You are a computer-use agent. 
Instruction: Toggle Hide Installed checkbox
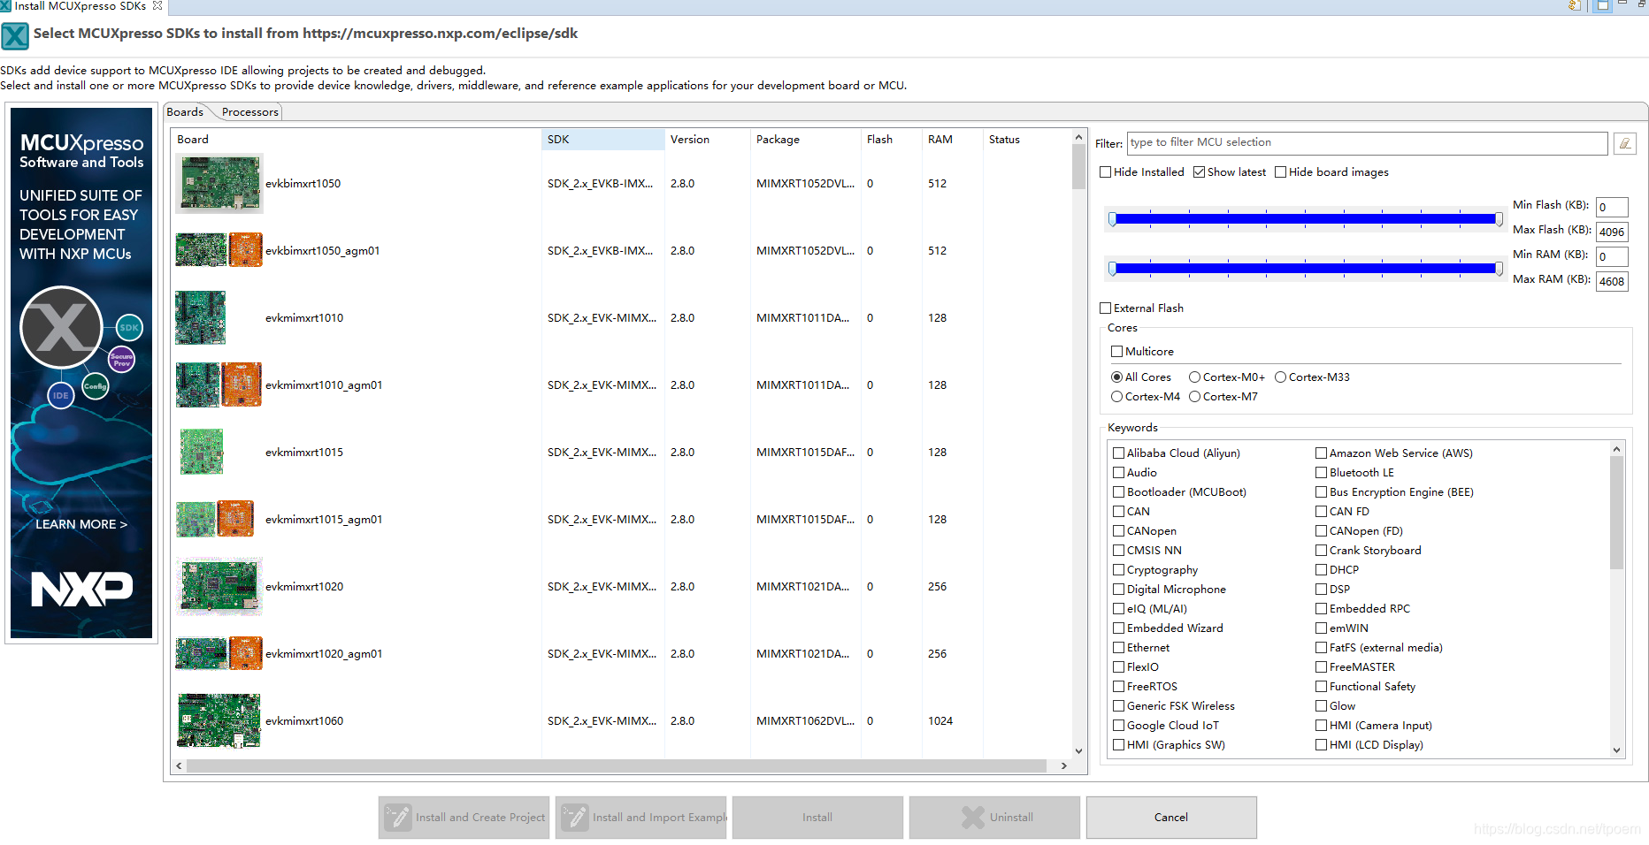1105,172
